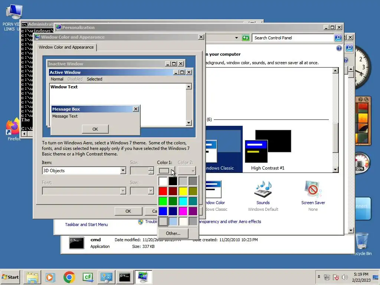This screenshot has height=285, width=380.
Task: Select the High Contrast #1 theme
Action: pos(268,150)
